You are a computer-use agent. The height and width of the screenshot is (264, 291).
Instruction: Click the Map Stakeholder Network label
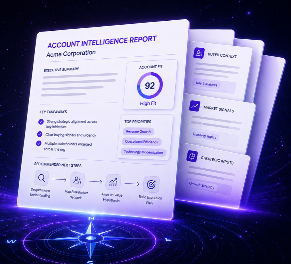tap(76, 195)
